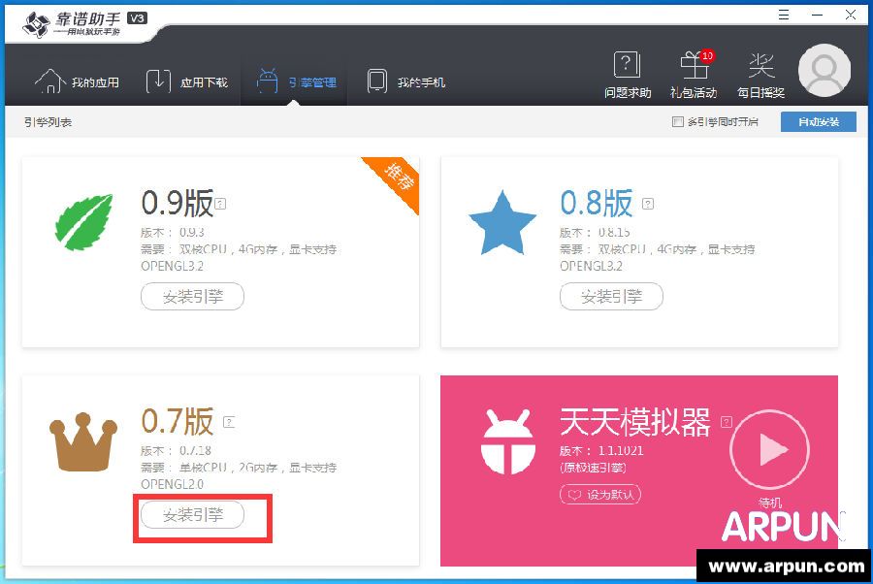Open the 礼包活动 gift icon

tap(693, 66)
